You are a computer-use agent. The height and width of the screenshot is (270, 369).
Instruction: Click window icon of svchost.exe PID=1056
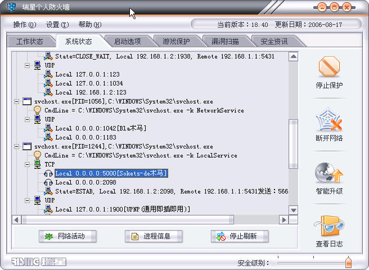(x=27, y=101)
